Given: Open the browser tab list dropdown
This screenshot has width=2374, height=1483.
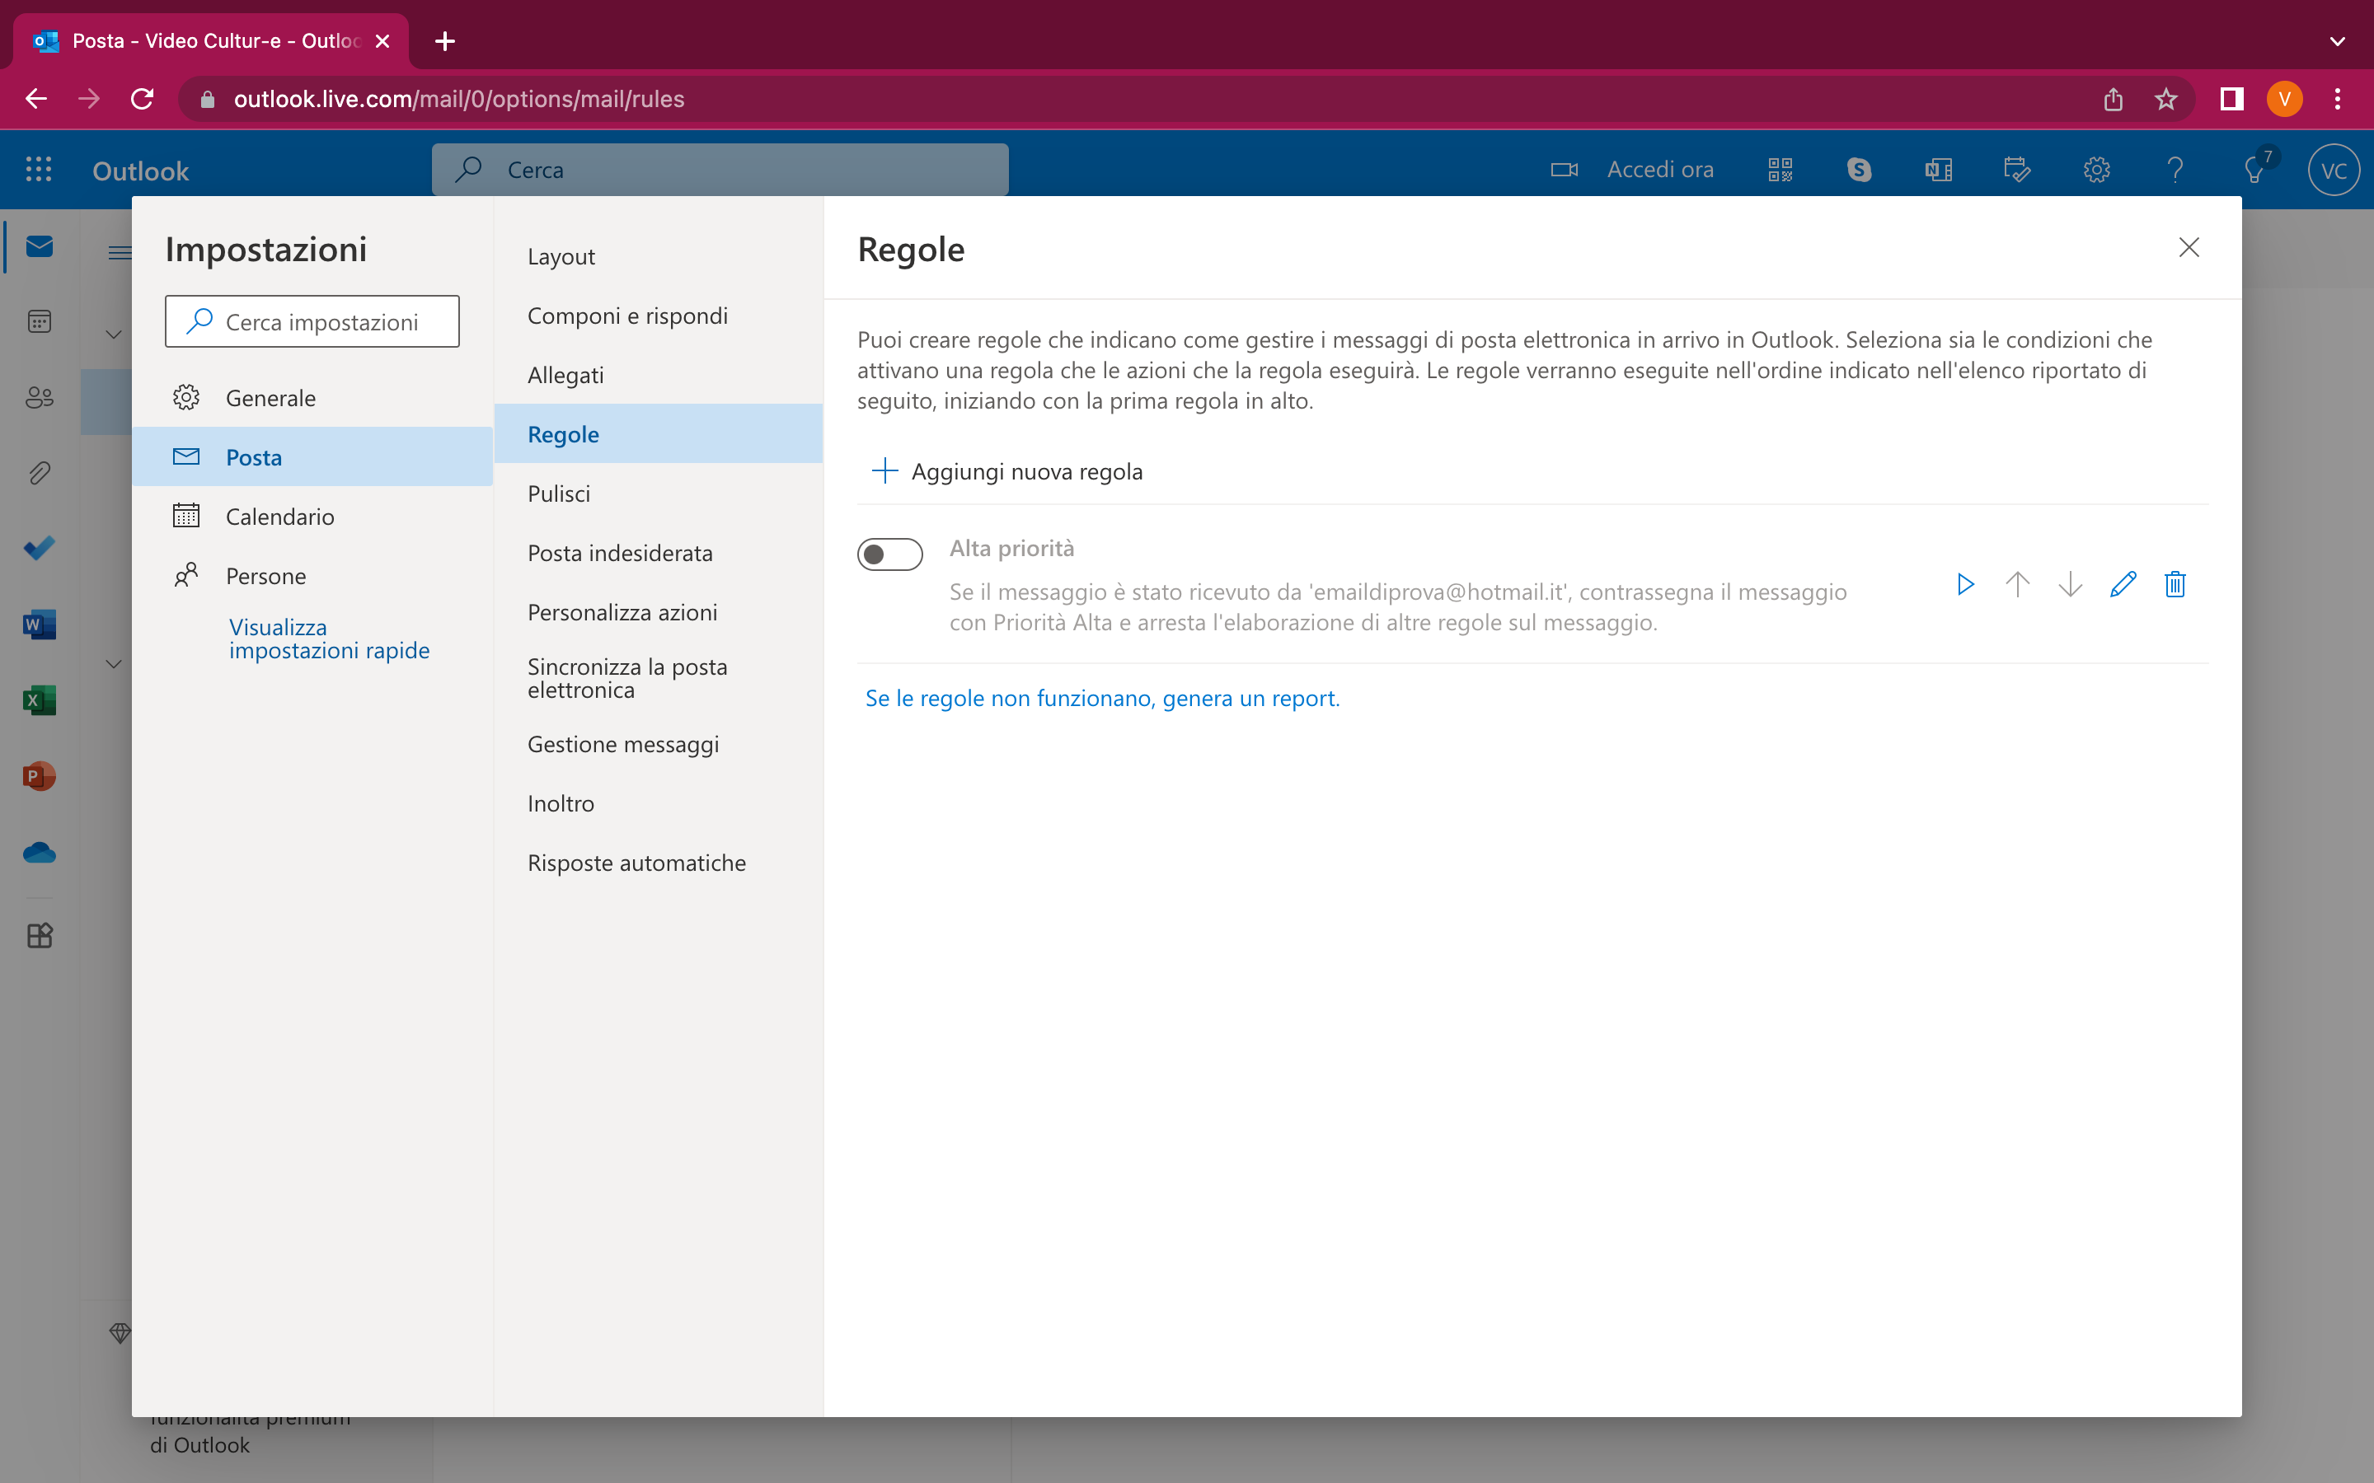Looking at the screenshot, I should click(2338, 41).
